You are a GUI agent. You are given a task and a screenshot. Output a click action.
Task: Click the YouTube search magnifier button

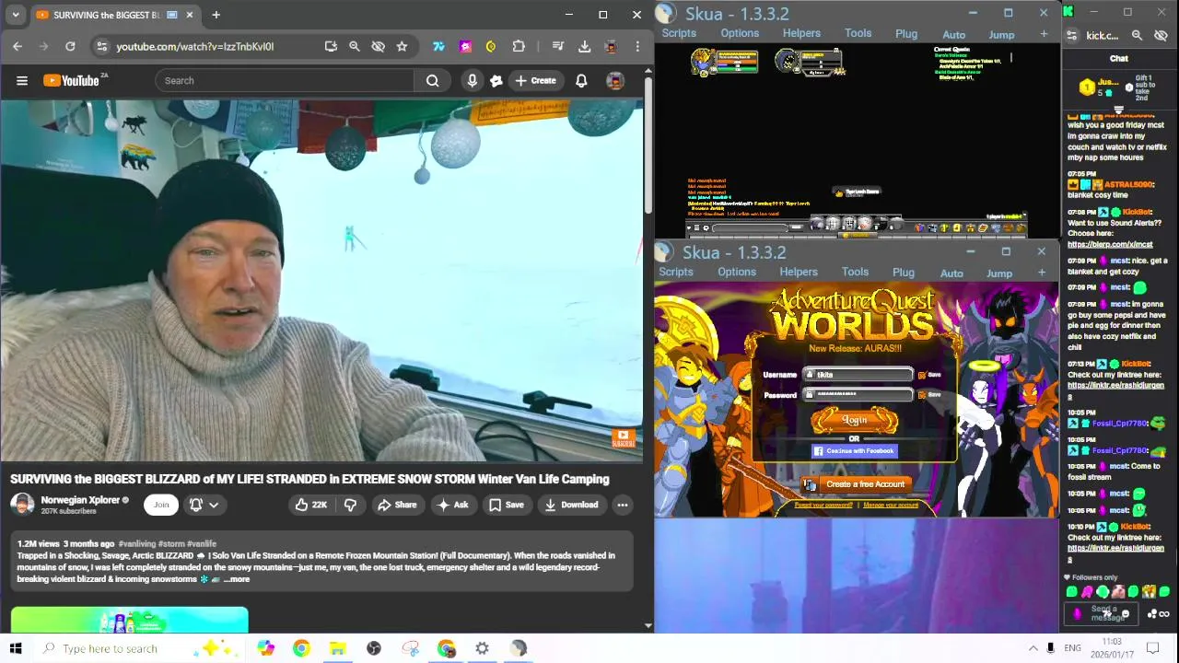pyautogui.click(x=432, y=80)
